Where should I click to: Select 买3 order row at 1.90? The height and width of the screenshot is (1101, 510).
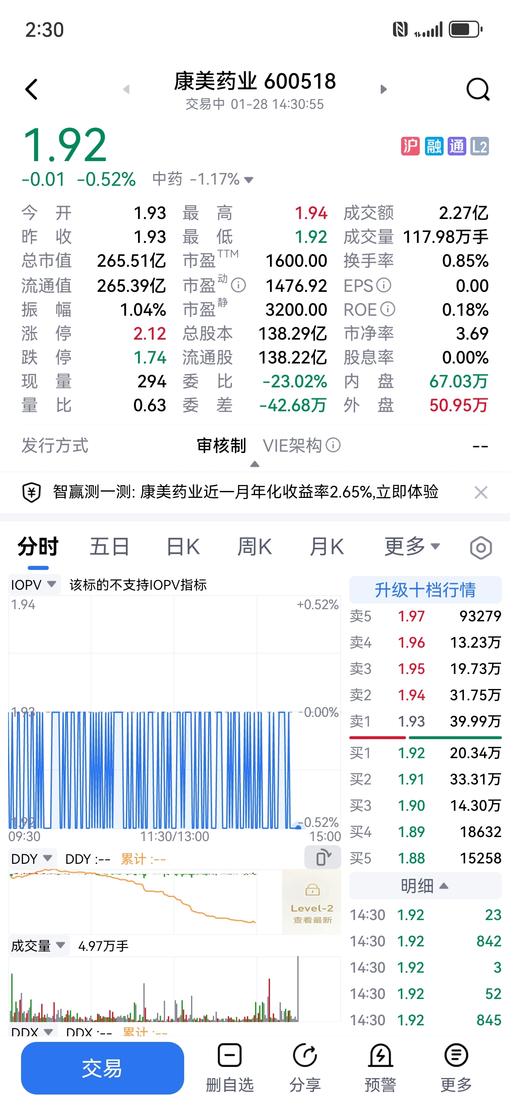click(425, 805)
